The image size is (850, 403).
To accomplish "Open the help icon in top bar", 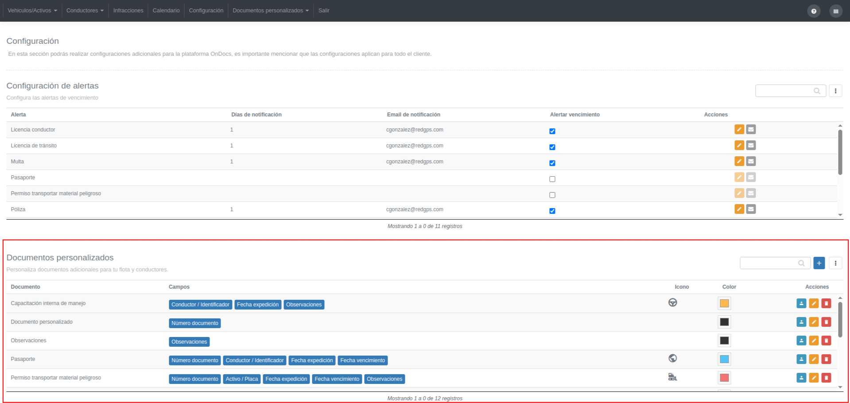I will pos(814,11).
